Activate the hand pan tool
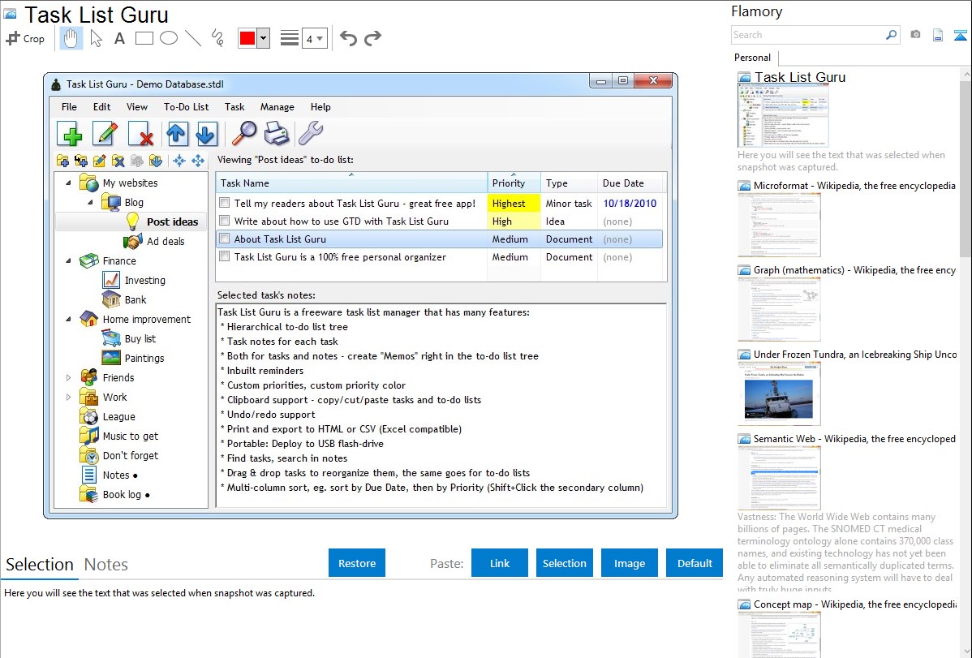Image resolution: width=972 pixels, height=658 pixels. click(71, 38)
